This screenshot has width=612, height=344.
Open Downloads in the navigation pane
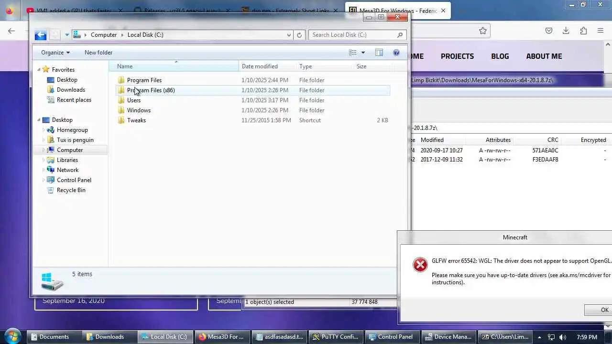71,90
